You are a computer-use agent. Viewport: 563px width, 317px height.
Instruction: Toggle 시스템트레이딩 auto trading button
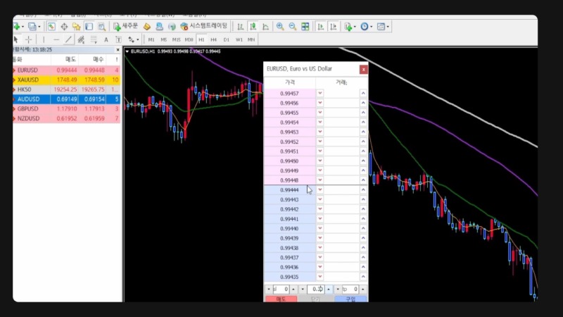coord(204,27)
